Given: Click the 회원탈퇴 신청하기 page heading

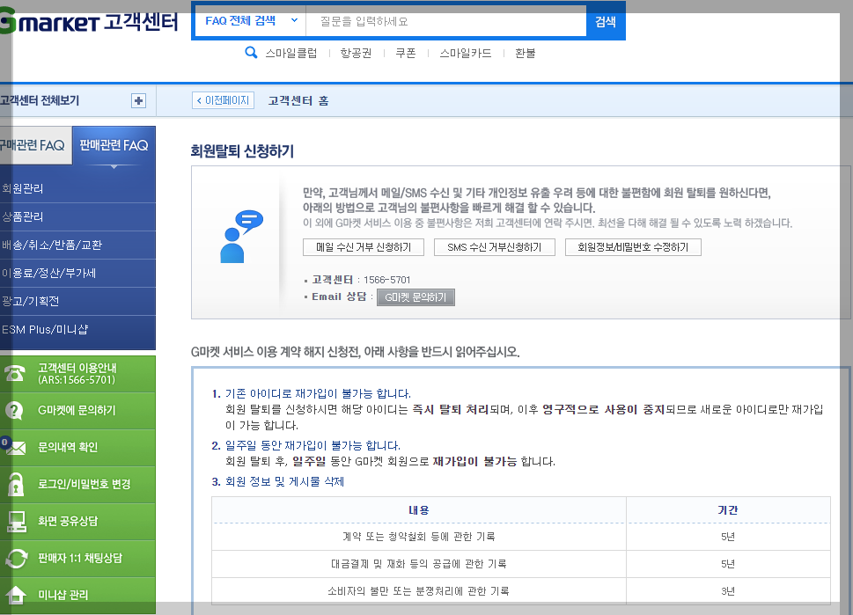Looking at the screenshot, I should [x=242, y=151].
